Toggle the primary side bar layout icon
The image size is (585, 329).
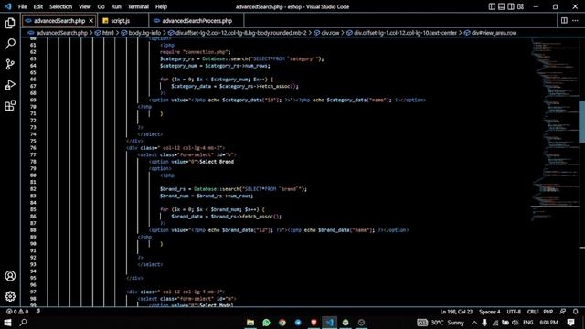pyautogui.click(x=492, y=6)
